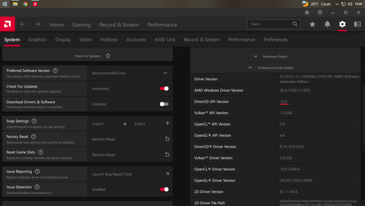Viewport: 365px width, 206px height.
Task: Open top Record & Stream tab
Action: pyautogui.click(x=119, y=25)
